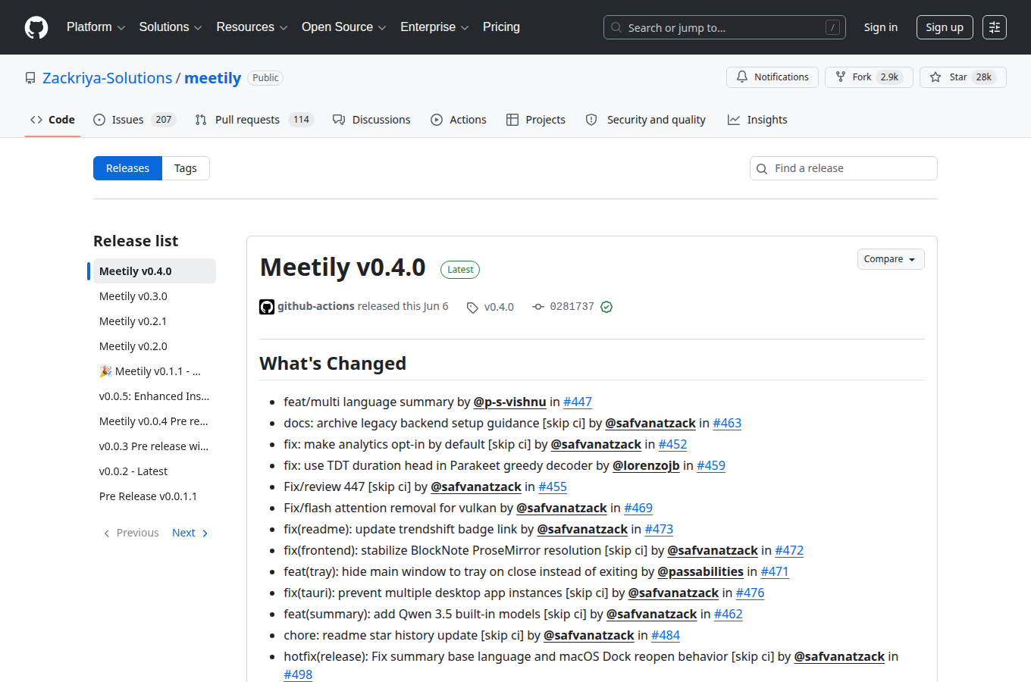This screenshot has height=682, width=1031.
Task: Open the header sidebar menu icon
Action: [995, 27]
